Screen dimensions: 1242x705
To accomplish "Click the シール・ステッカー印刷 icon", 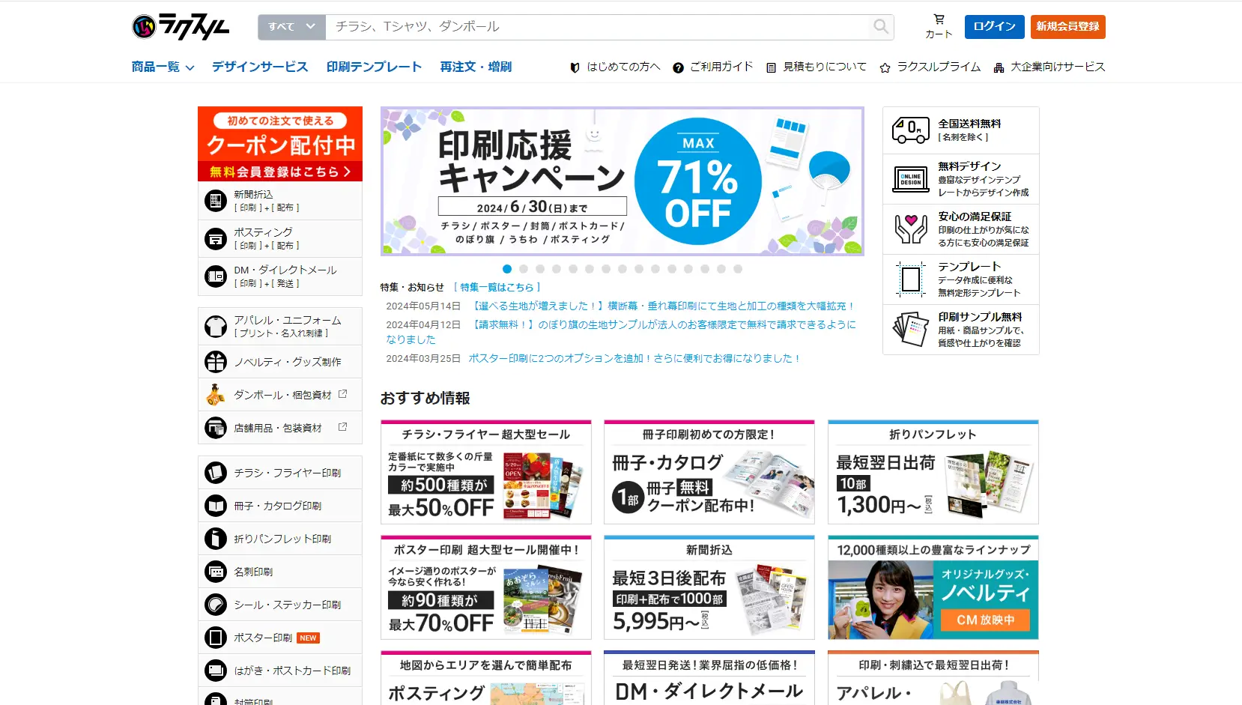I will tap(216, 605).
